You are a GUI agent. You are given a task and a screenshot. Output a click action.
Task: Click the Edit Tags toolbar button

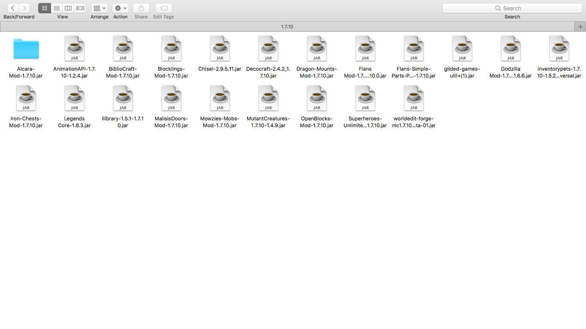coord(163,8)
